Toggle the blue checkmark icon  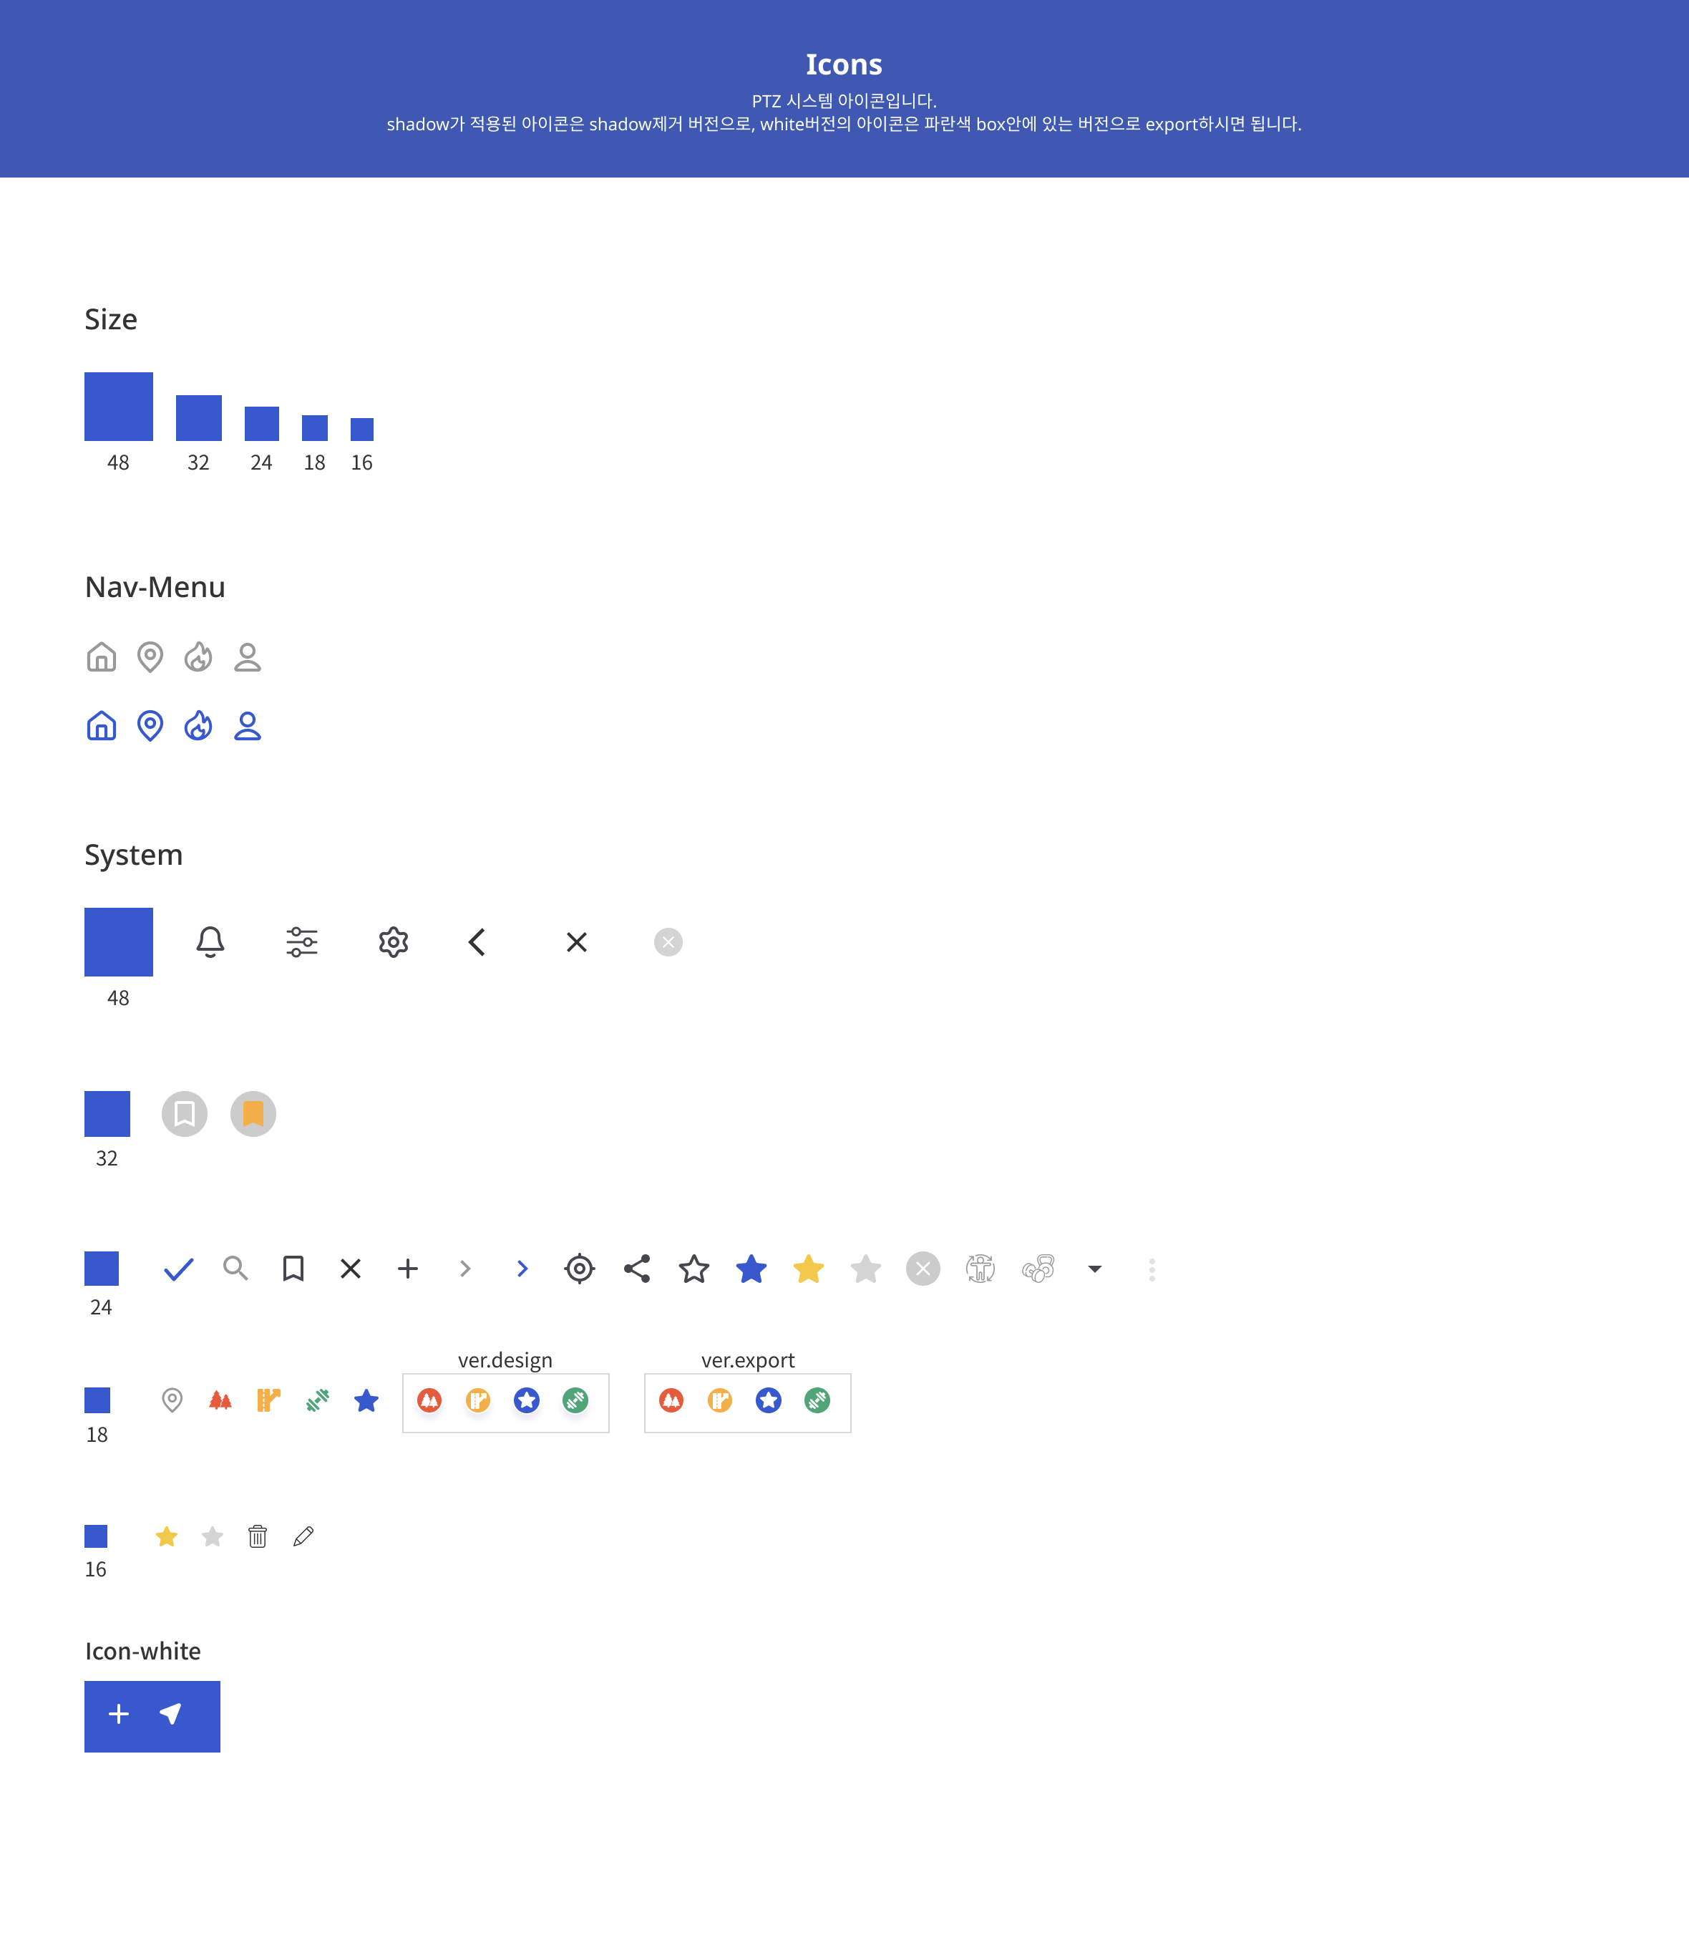[178, 1269]
